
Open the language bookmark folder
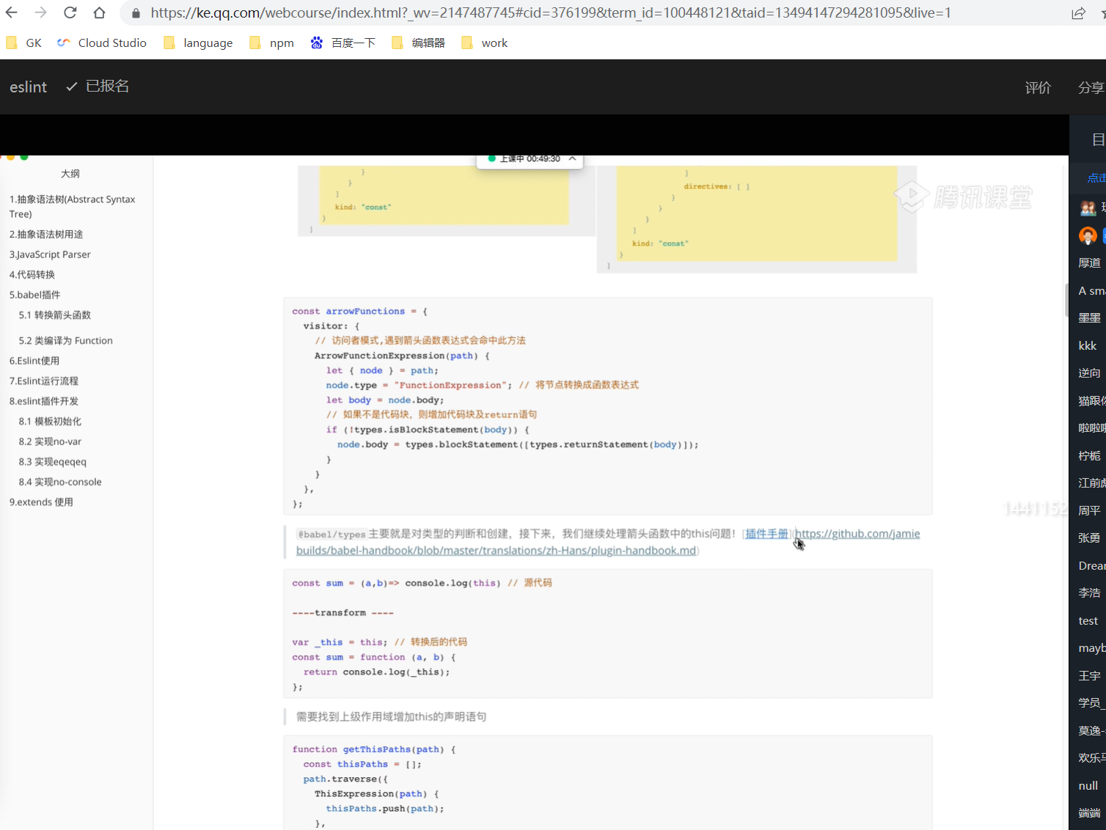point(198,43)
